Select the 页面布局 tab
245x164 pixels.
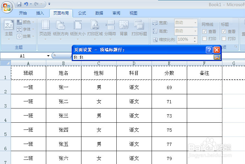[61, 13]
